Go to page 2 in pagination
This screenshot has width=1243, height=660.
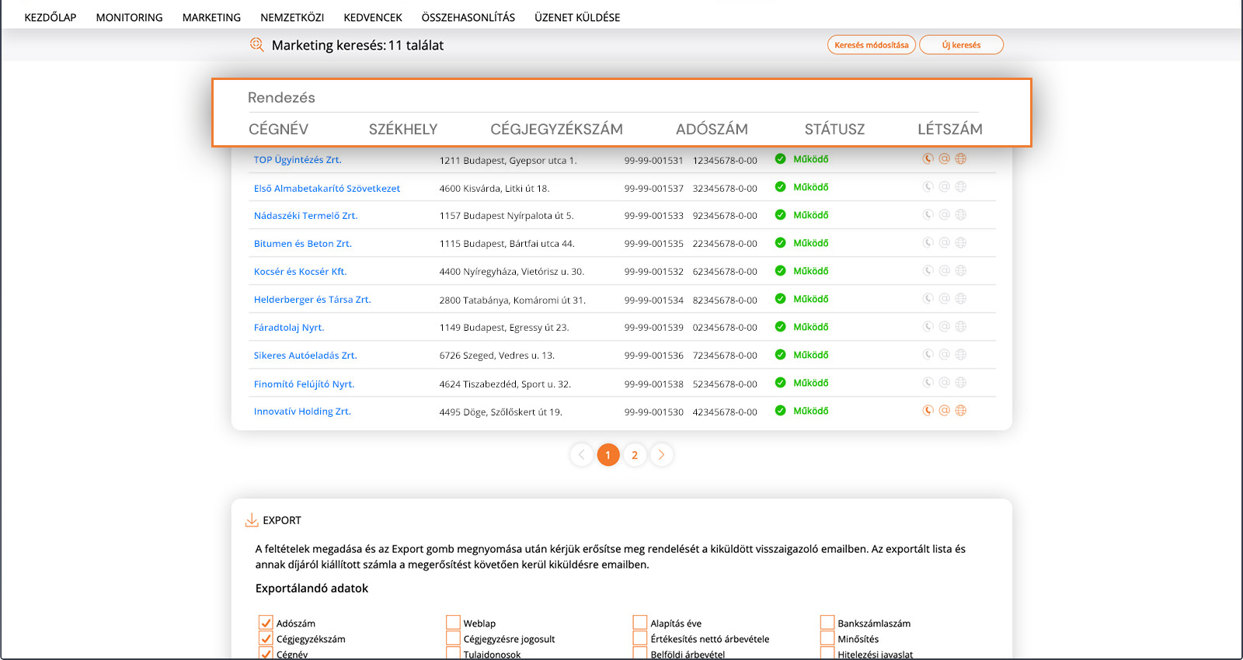pos(635,455)
